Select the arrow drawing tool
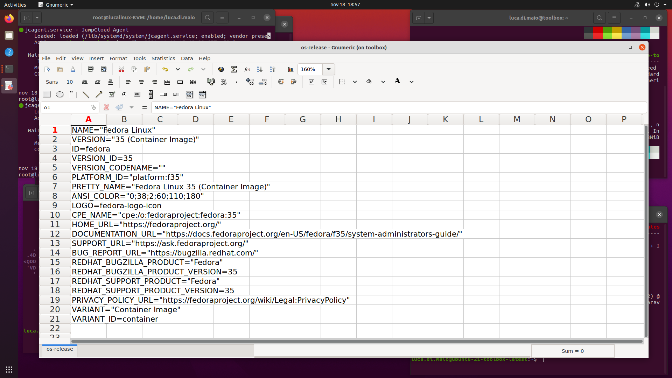 (x=99, y=94)
